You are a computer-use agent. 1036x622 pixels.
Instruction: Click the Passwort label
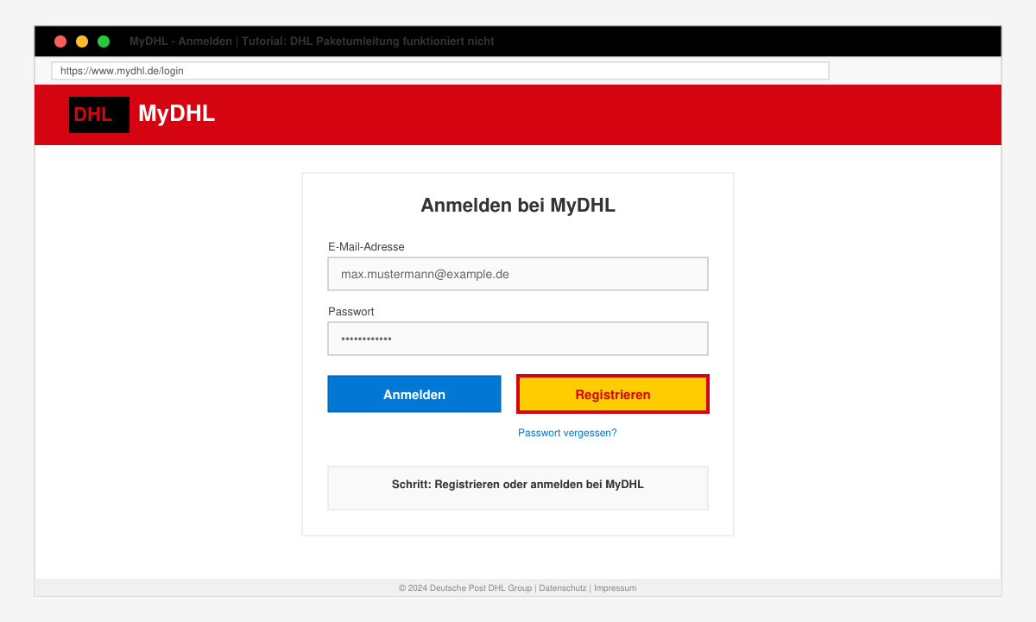[351, 311]
